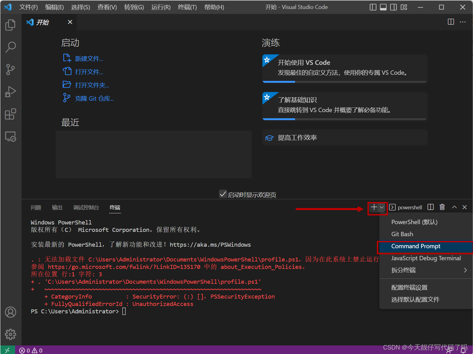Viewport: 473px width, 354px height.
Task: Kill the terminal with trash icon
Action: (442, 207)
